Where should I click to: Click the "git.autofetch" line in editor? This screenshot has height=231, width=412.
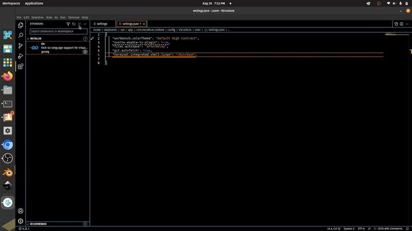[132, 50]
